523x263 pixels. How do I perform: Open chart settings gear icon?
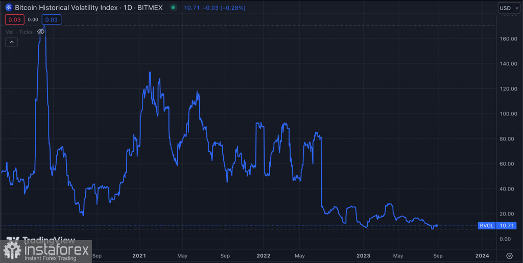pyautogui.click(x=509, y=256)
